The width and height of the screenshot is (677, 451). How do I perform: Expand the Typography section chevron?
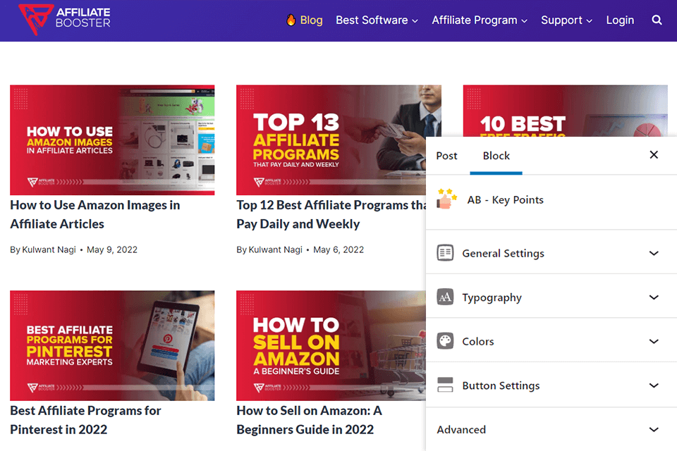(654, 297)
